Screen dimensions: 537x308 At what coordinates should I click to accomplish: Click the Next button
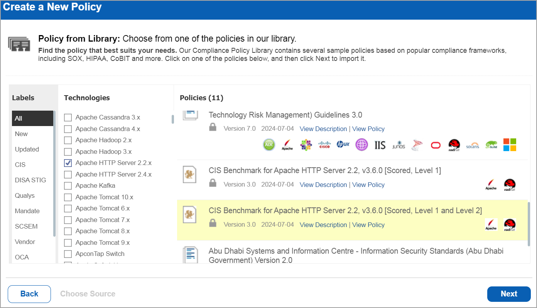pyautogui.click(x=509, y=294)
